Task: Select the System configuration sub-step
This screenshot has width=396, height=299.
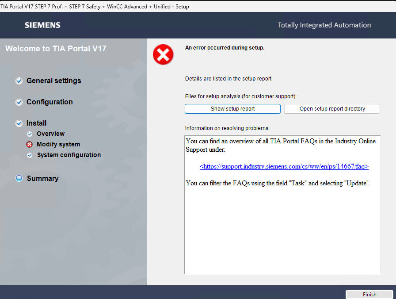Action: [69, 155]
